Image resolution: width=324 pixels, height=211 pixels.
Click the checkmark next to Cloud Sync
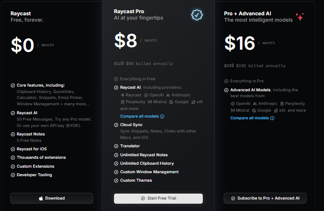pyautogui.click(x=116, y=125)
